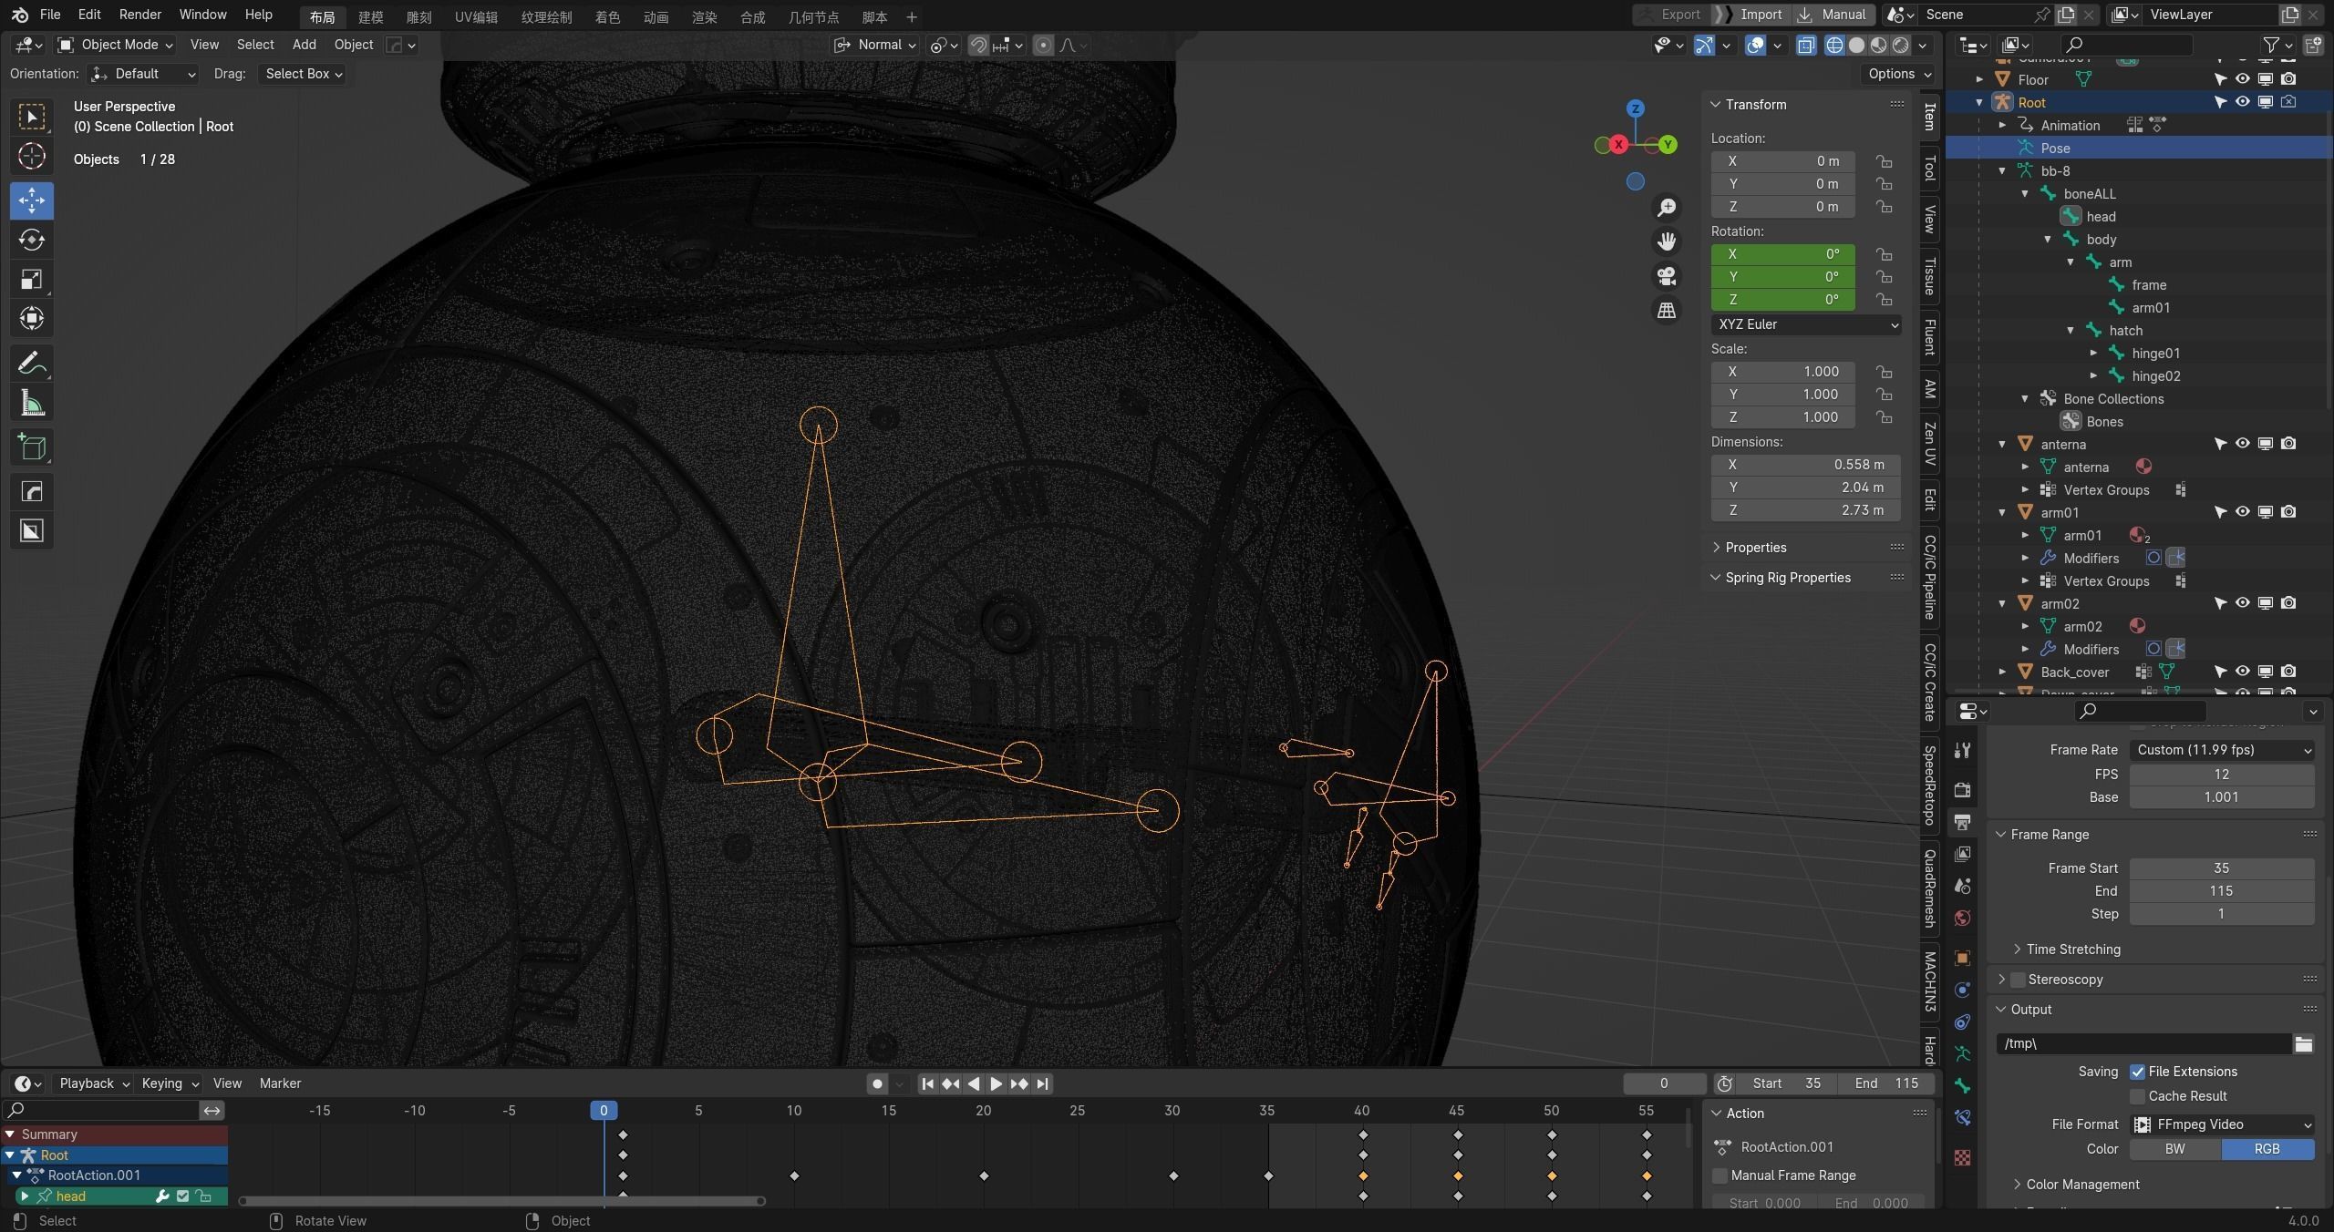The width and height of the screenshot is (2334, 1232).
Task: Open the Keying menu in timeline
Action: point(169,1083)
